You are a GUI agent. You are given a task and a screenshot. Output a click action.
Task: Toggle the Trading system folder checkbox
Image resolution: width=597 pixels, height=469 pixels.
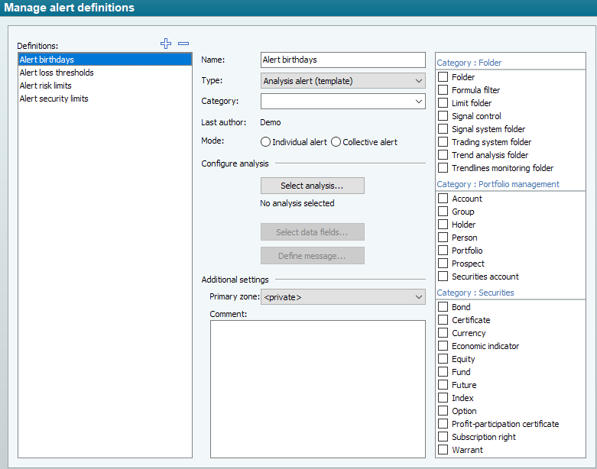(x=443, y=142)
